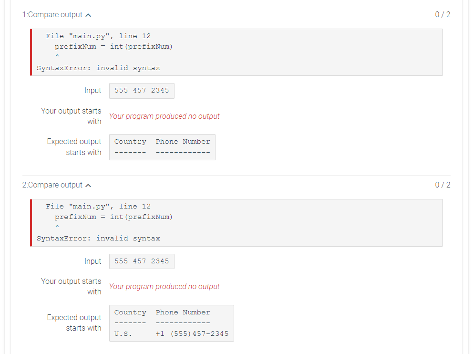473x354 pixels.
Task: Open the "1:Compare output" test header
Action: (x=53, y=15)
